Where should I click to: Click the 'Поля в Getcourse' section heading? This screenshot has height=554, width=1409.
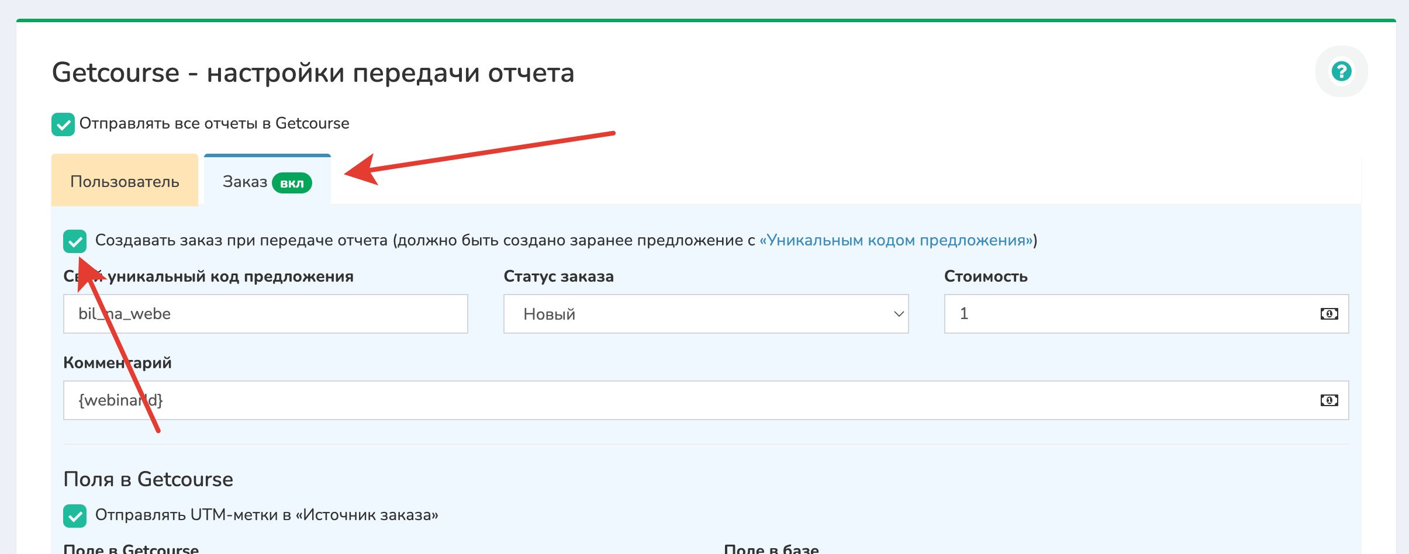coord(148,479)
